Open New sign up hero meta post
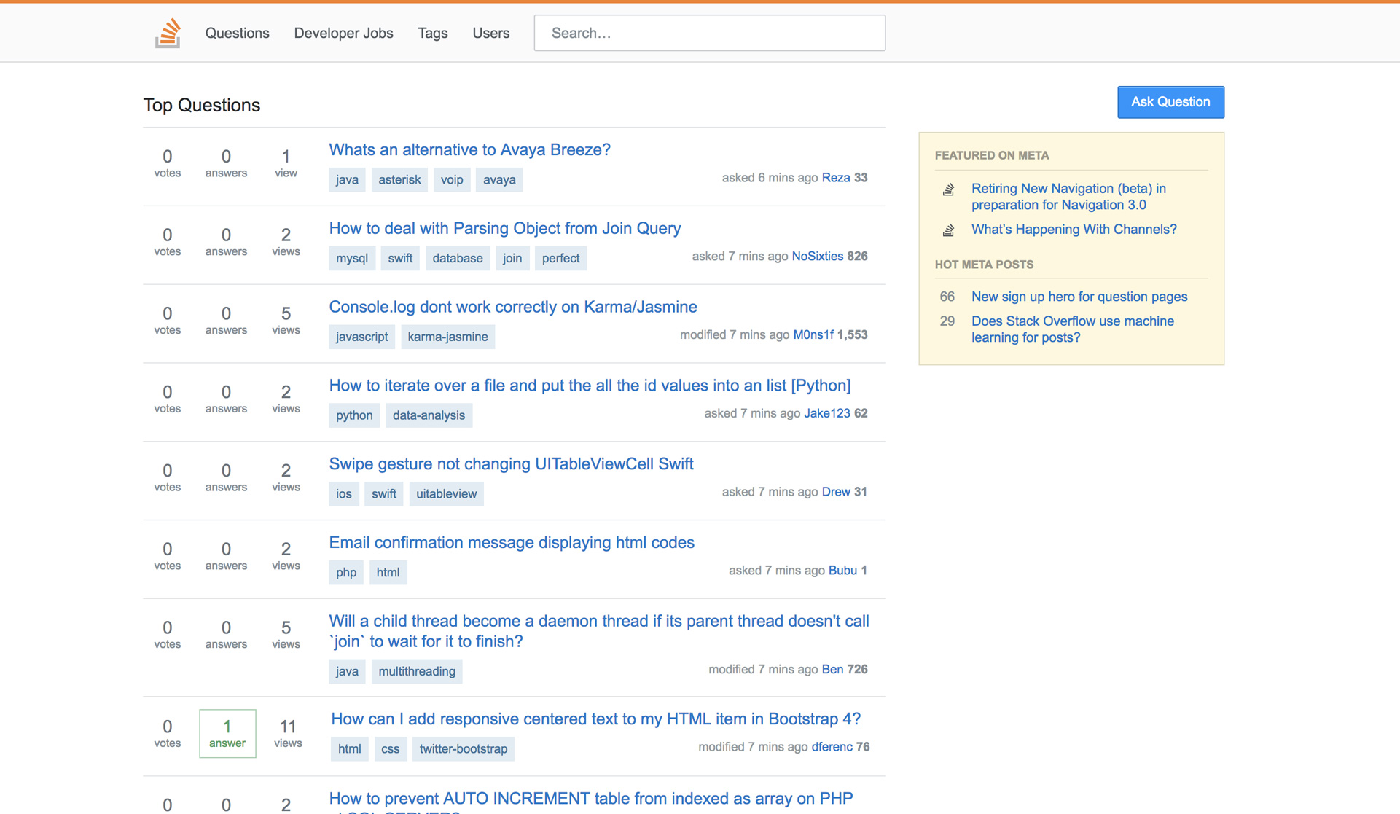This screenshot has width=1400, height=814. coord(1079,297)
